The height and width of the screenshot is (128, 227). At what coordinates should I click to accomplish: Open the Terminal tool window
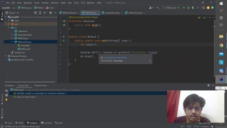pos(46,123)
